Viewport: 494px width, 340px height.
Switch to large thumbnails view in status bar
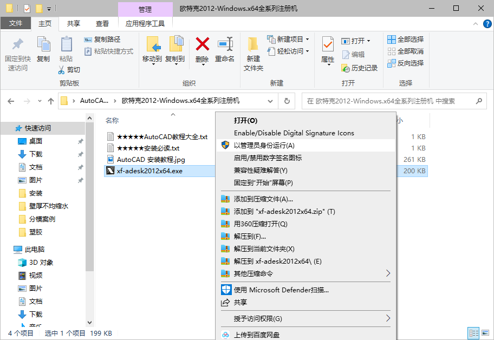tap(485, 332)
